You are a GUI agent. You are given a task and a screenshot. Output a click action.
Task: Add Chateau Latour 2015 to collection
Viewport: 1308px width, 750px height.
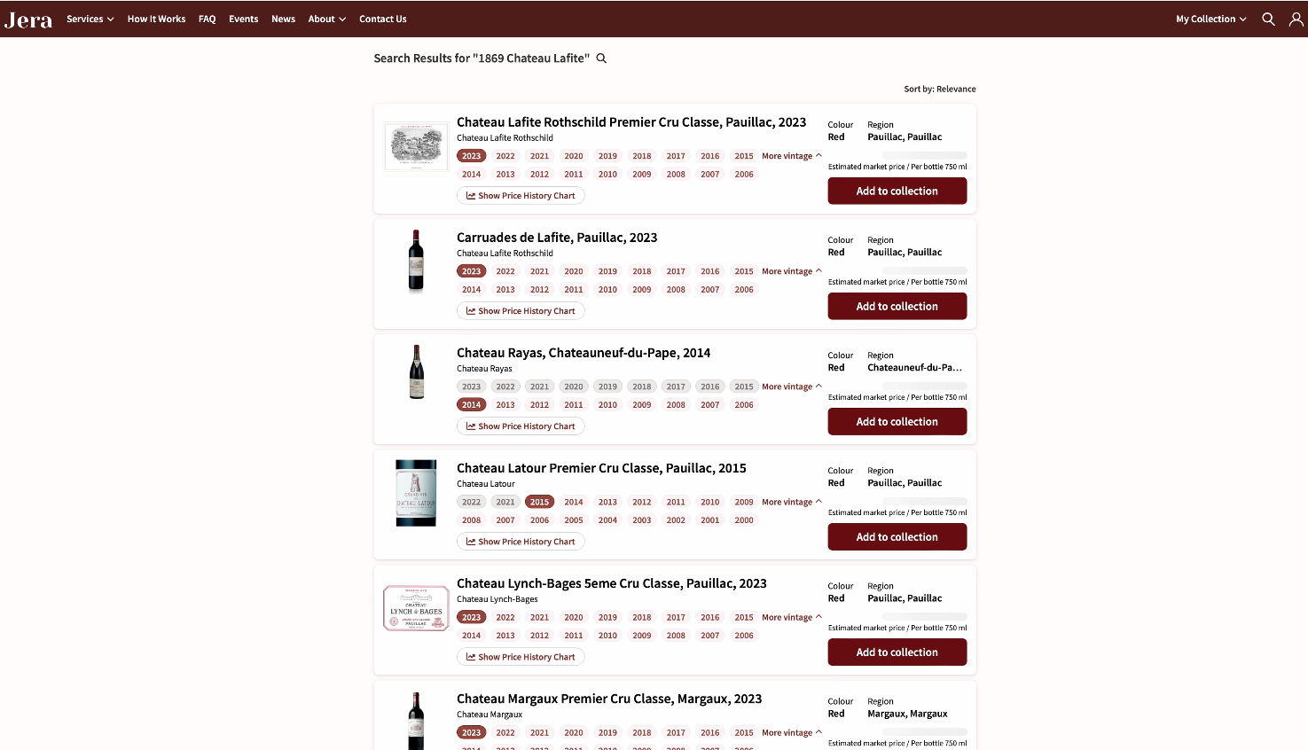(897, 536)
